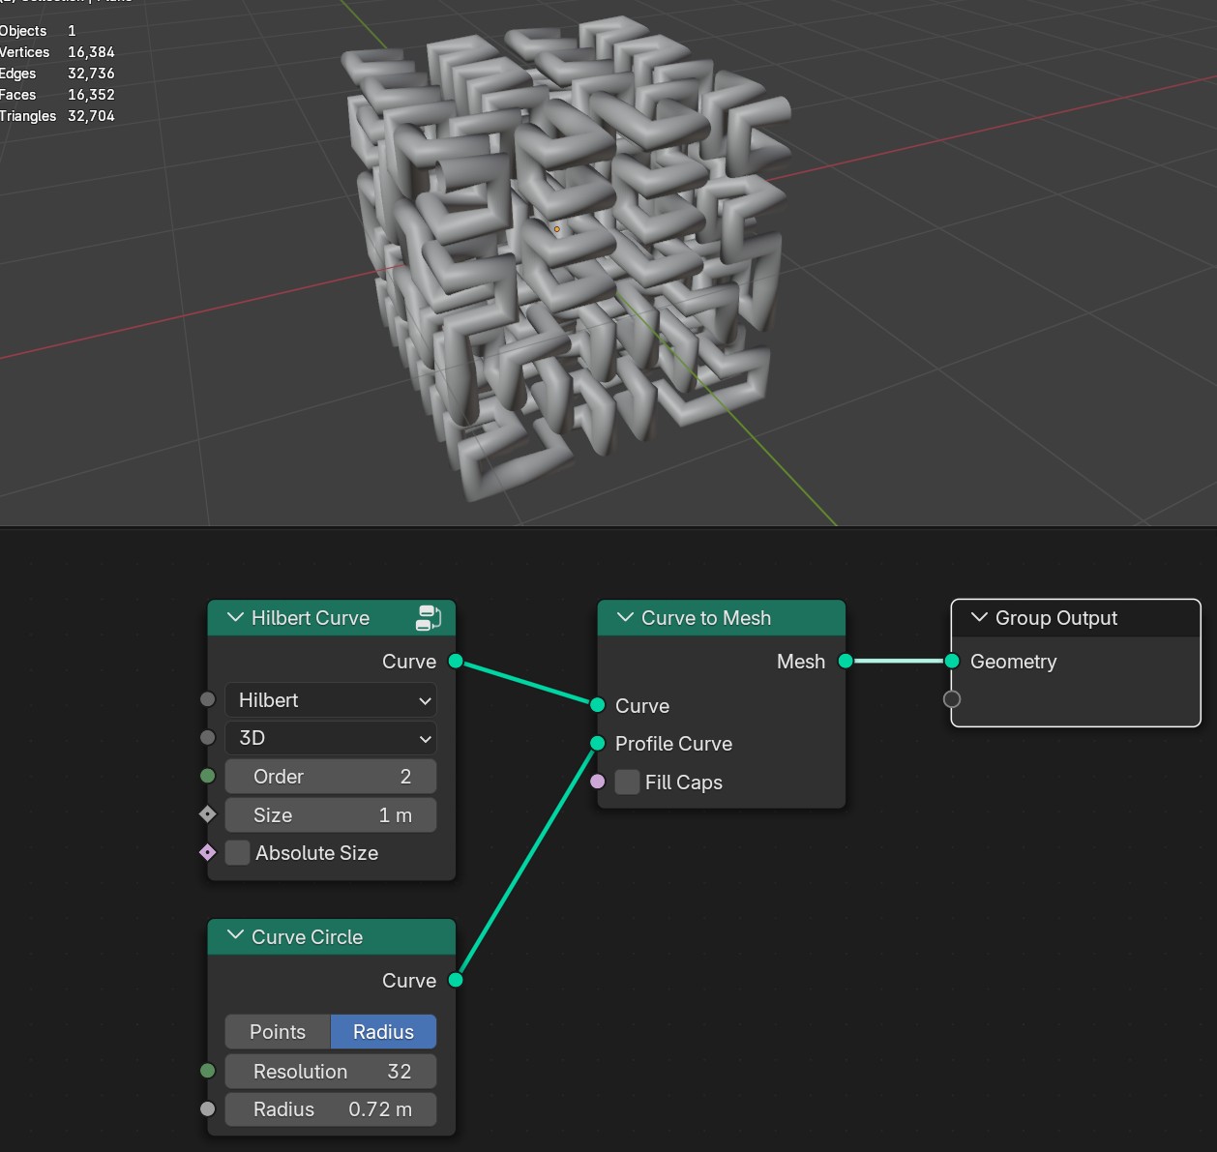Click the Order input socket
The image size is (1217, 1152).
point(207,776)
